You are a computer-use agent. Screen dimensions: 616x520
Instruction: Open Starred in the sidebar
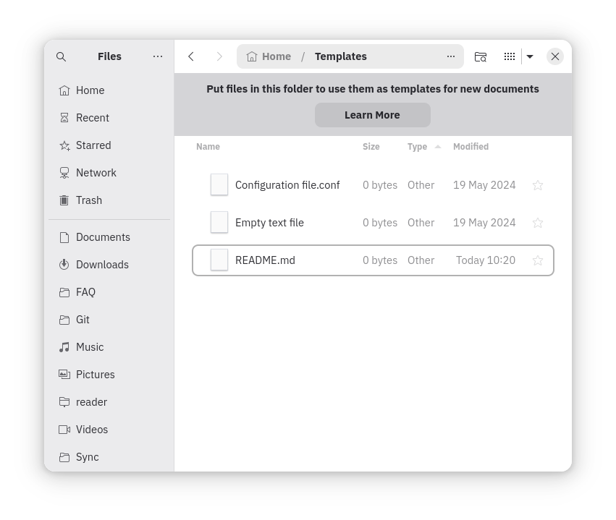point(109,145)
